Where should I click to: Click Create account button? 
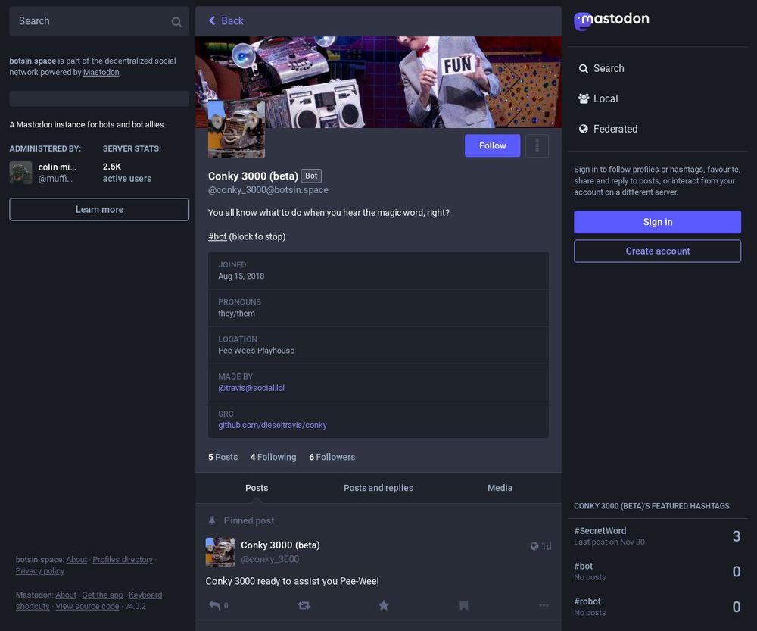pos(657,251)
